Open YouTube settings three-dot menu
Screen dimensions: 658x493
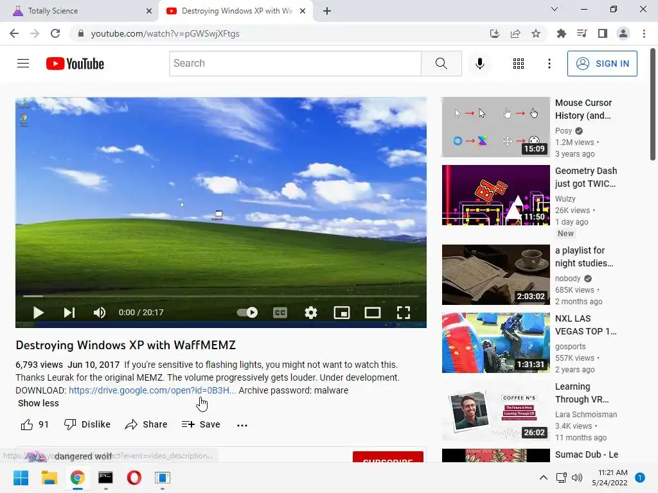pyautogui.click(x=549, y=64)
